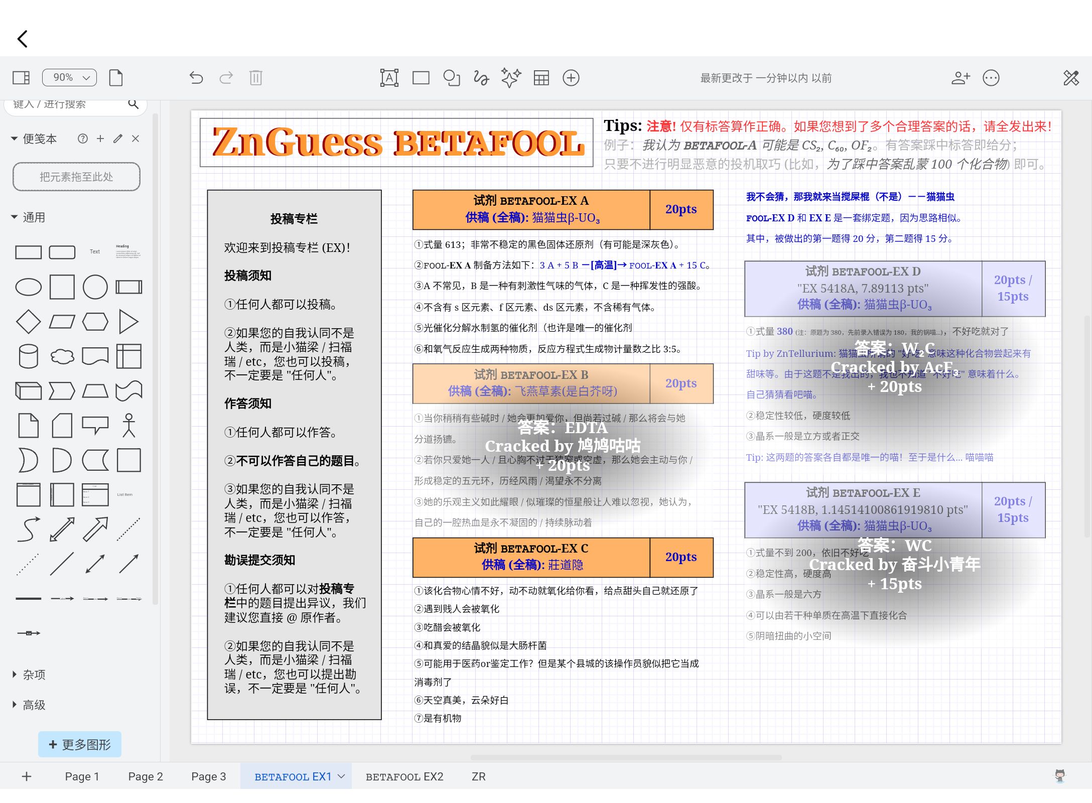Select the rectangle insert tool

point(421,78)
